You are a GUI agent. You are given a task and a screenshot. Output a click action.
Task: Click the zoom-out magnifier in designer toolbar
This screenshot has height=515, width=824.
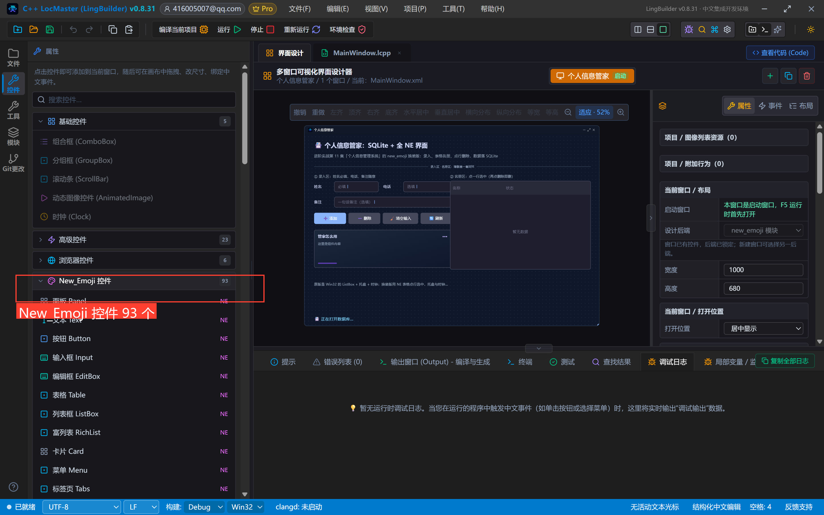click(x=568, y=112)
